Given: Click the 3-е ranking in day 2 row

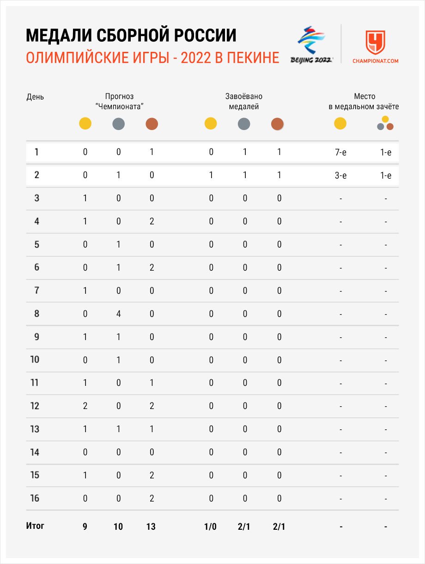Looking at the screenshot, I should pos(340,175).
